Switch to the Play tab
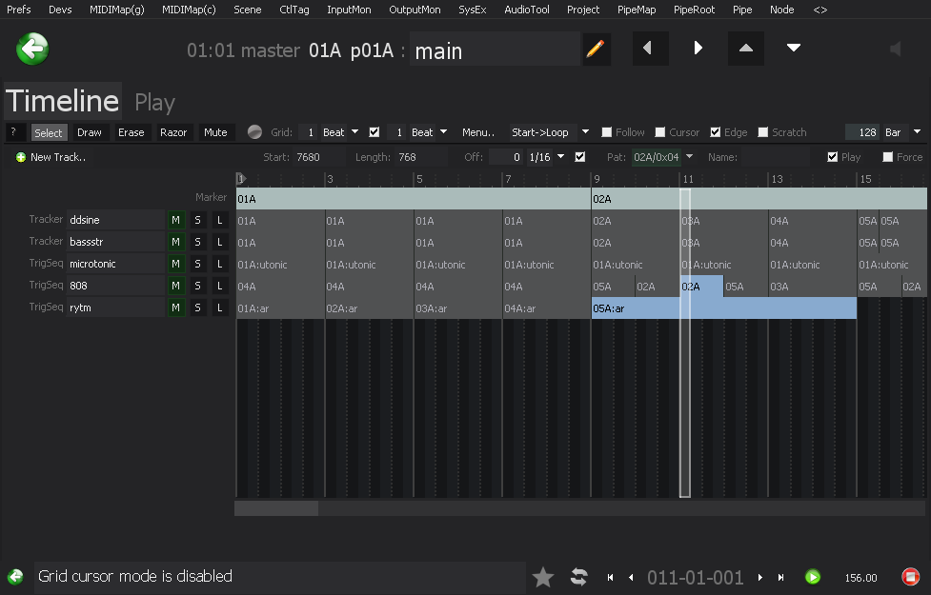931x595 pixels. (154, 102)
